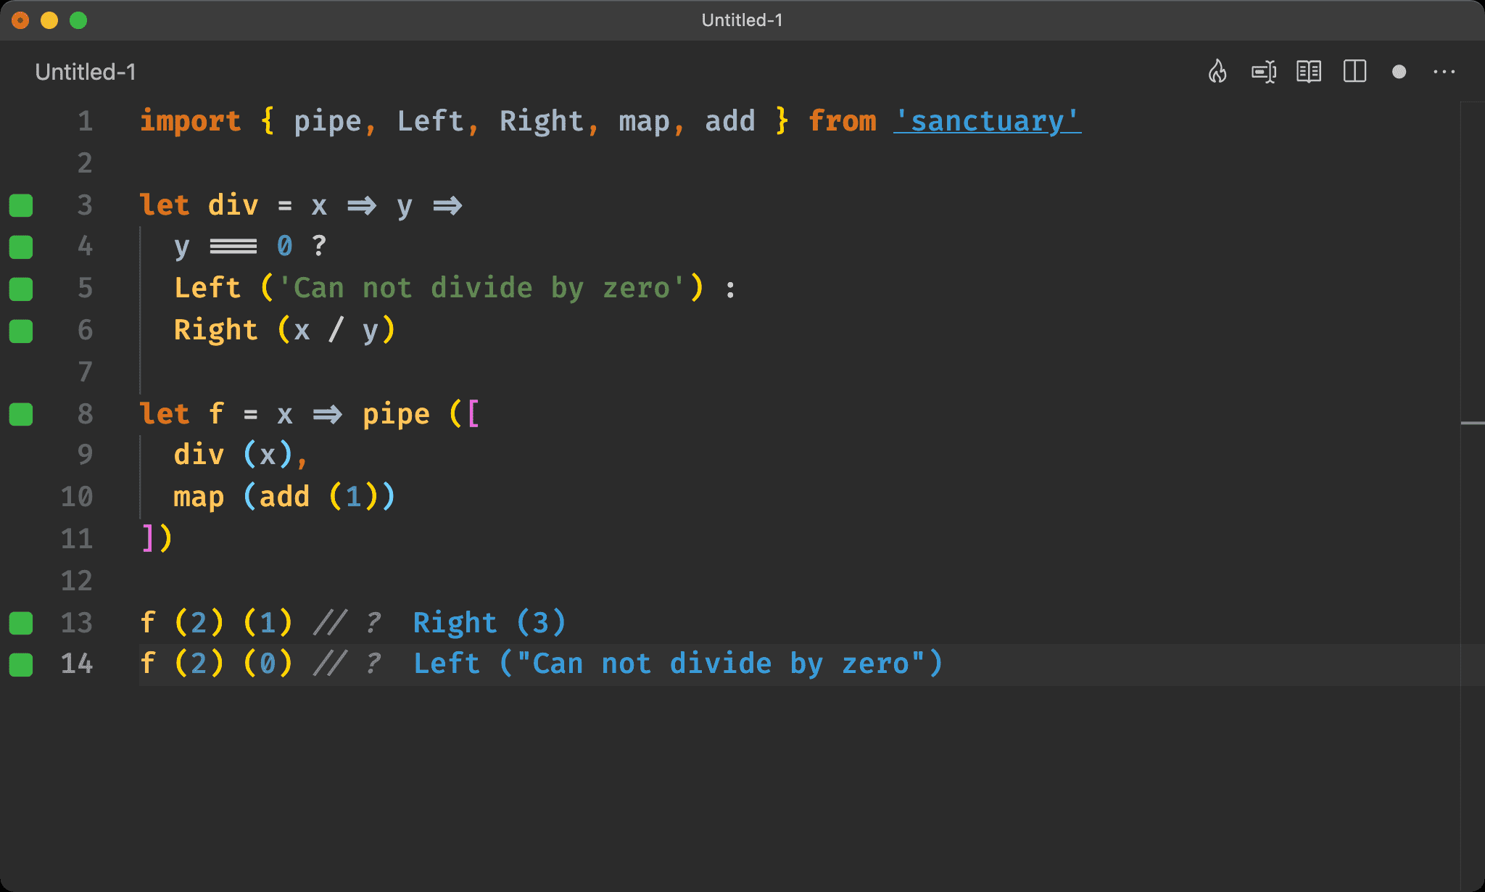This screenshot has height=892, width=1485.
Task: Place cursor on the 'import' keyword
Action: pyautogui.click(x=190, y=121)
